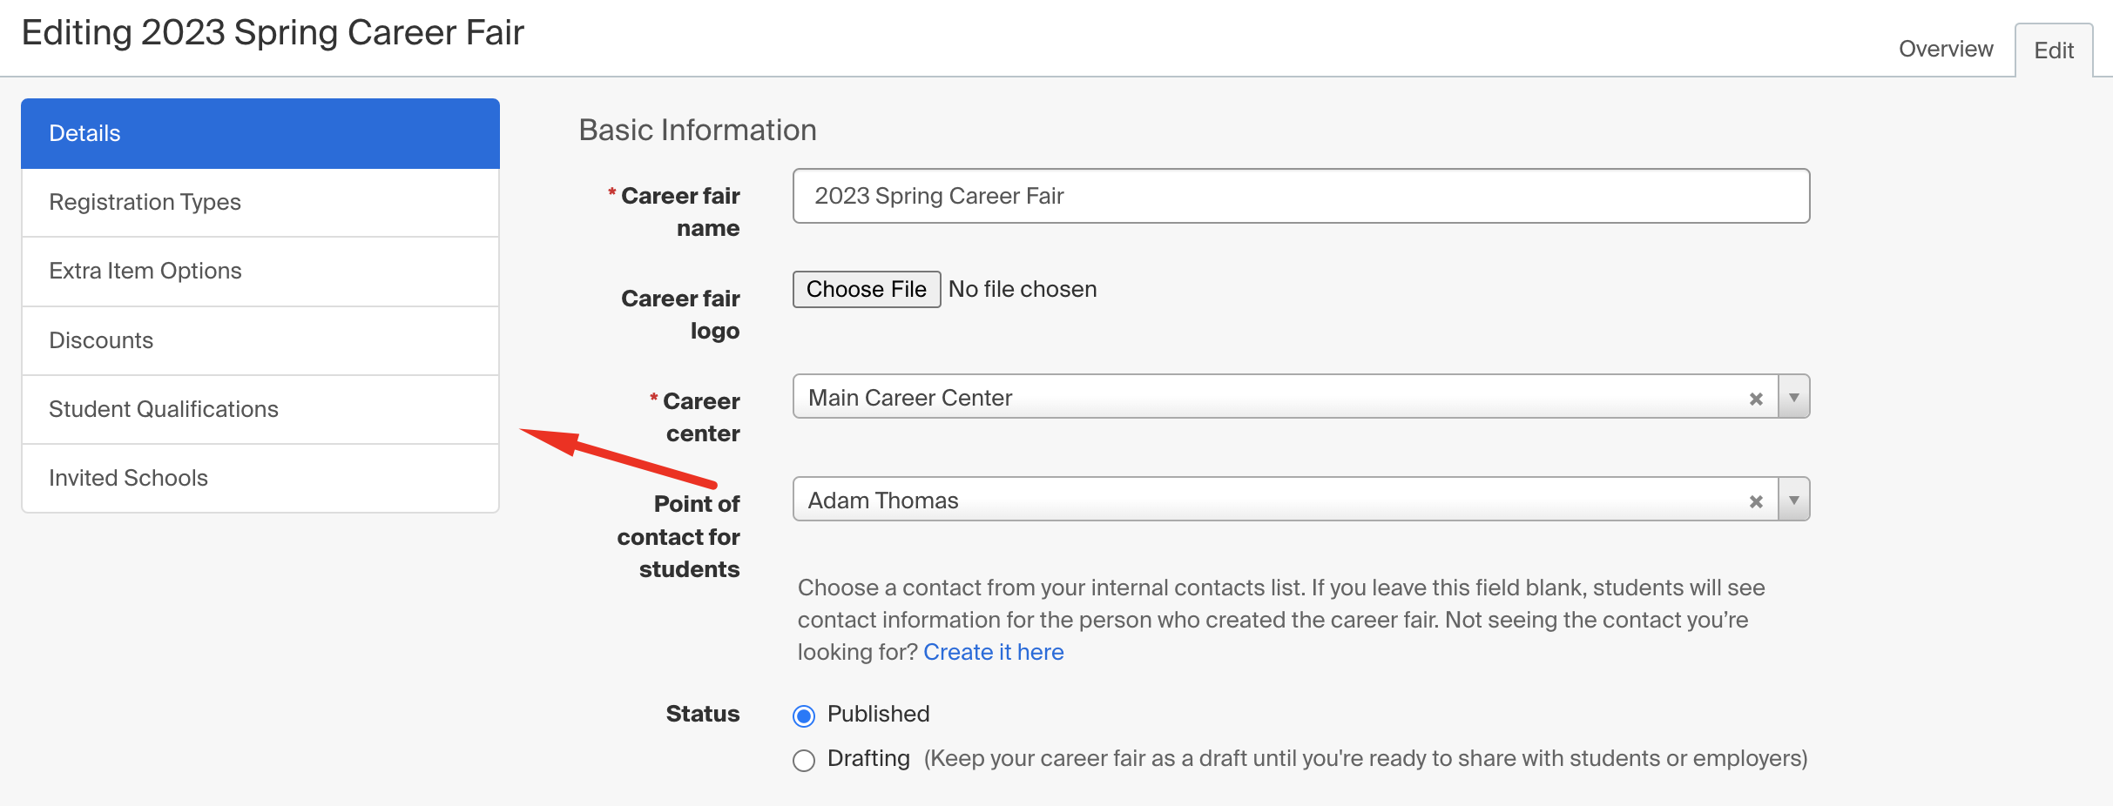Open the Discounts section
The image size is (2113, 806).
(x=260, y=340)
